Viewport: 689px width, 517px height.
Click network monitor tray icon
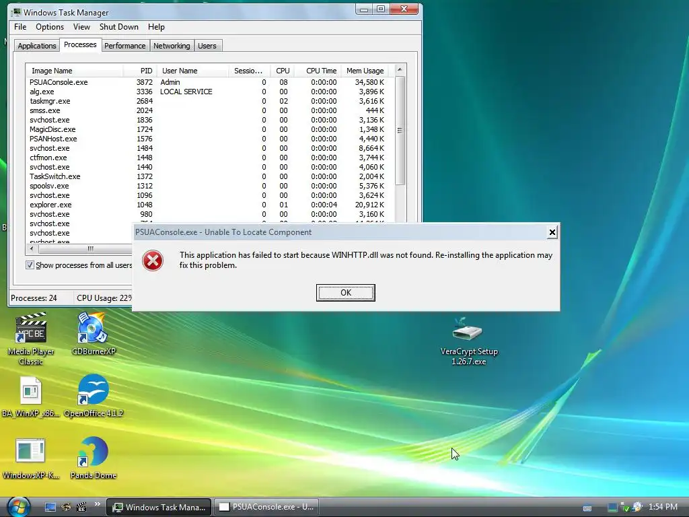[612, 508]
